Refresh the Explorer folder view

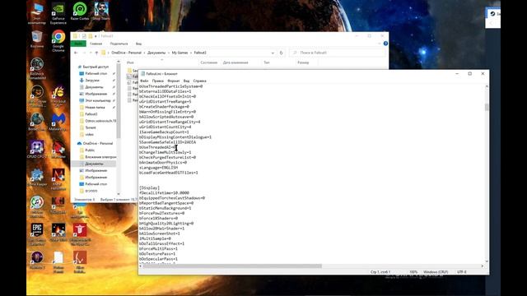282,53
